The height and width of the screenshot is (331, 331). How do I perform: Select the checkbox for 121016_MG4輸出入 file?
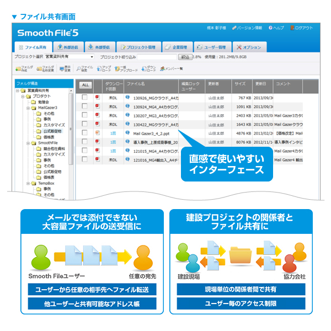[85, 159]
